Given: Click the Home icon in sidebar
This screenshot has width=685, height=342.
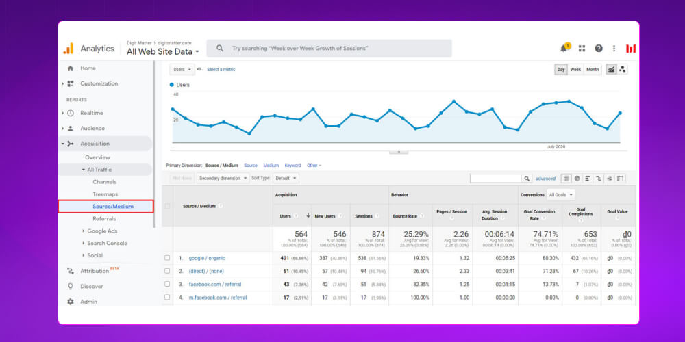Looking at the screenshot, I should pyautogui.click(x=70, y=68).
